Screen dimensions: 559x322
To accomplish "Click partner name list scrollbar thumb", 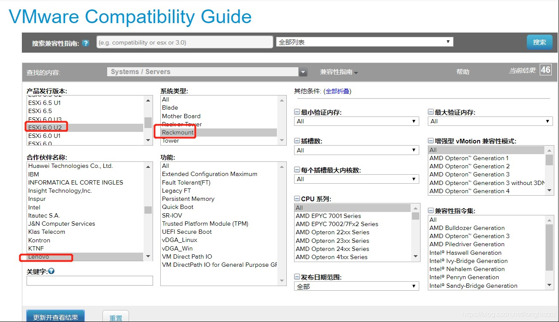I will 148,210.
